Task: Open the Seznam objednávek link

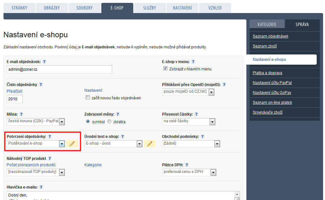Action: tap(270, 36)
